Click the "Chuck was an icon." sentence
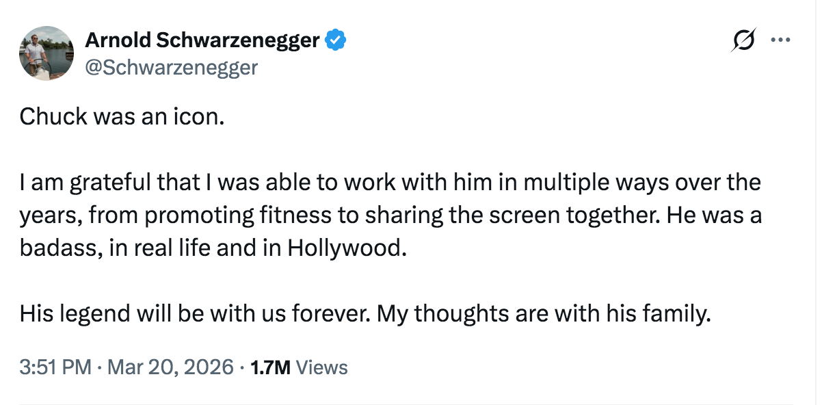 (122, 117)
